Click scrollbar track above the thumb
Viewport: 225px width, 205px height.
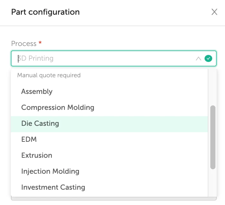pos(213,87)
